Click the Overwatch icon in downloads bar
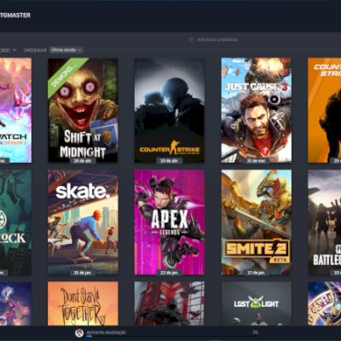The width and height of the screenshot is (341, 341). click(79, 333)
